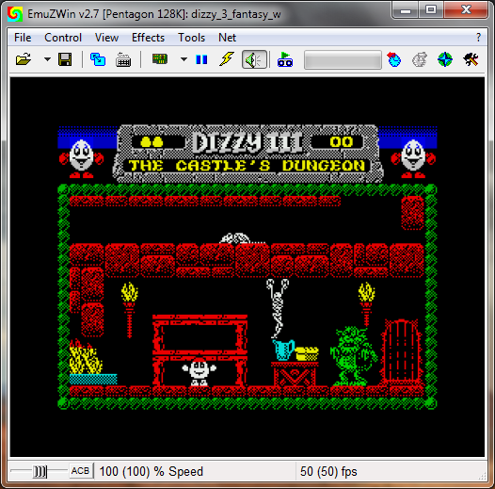The height and width of the screenshot is (489, 495).
Task: Open the File menu
Action: (x=23, y=38)
